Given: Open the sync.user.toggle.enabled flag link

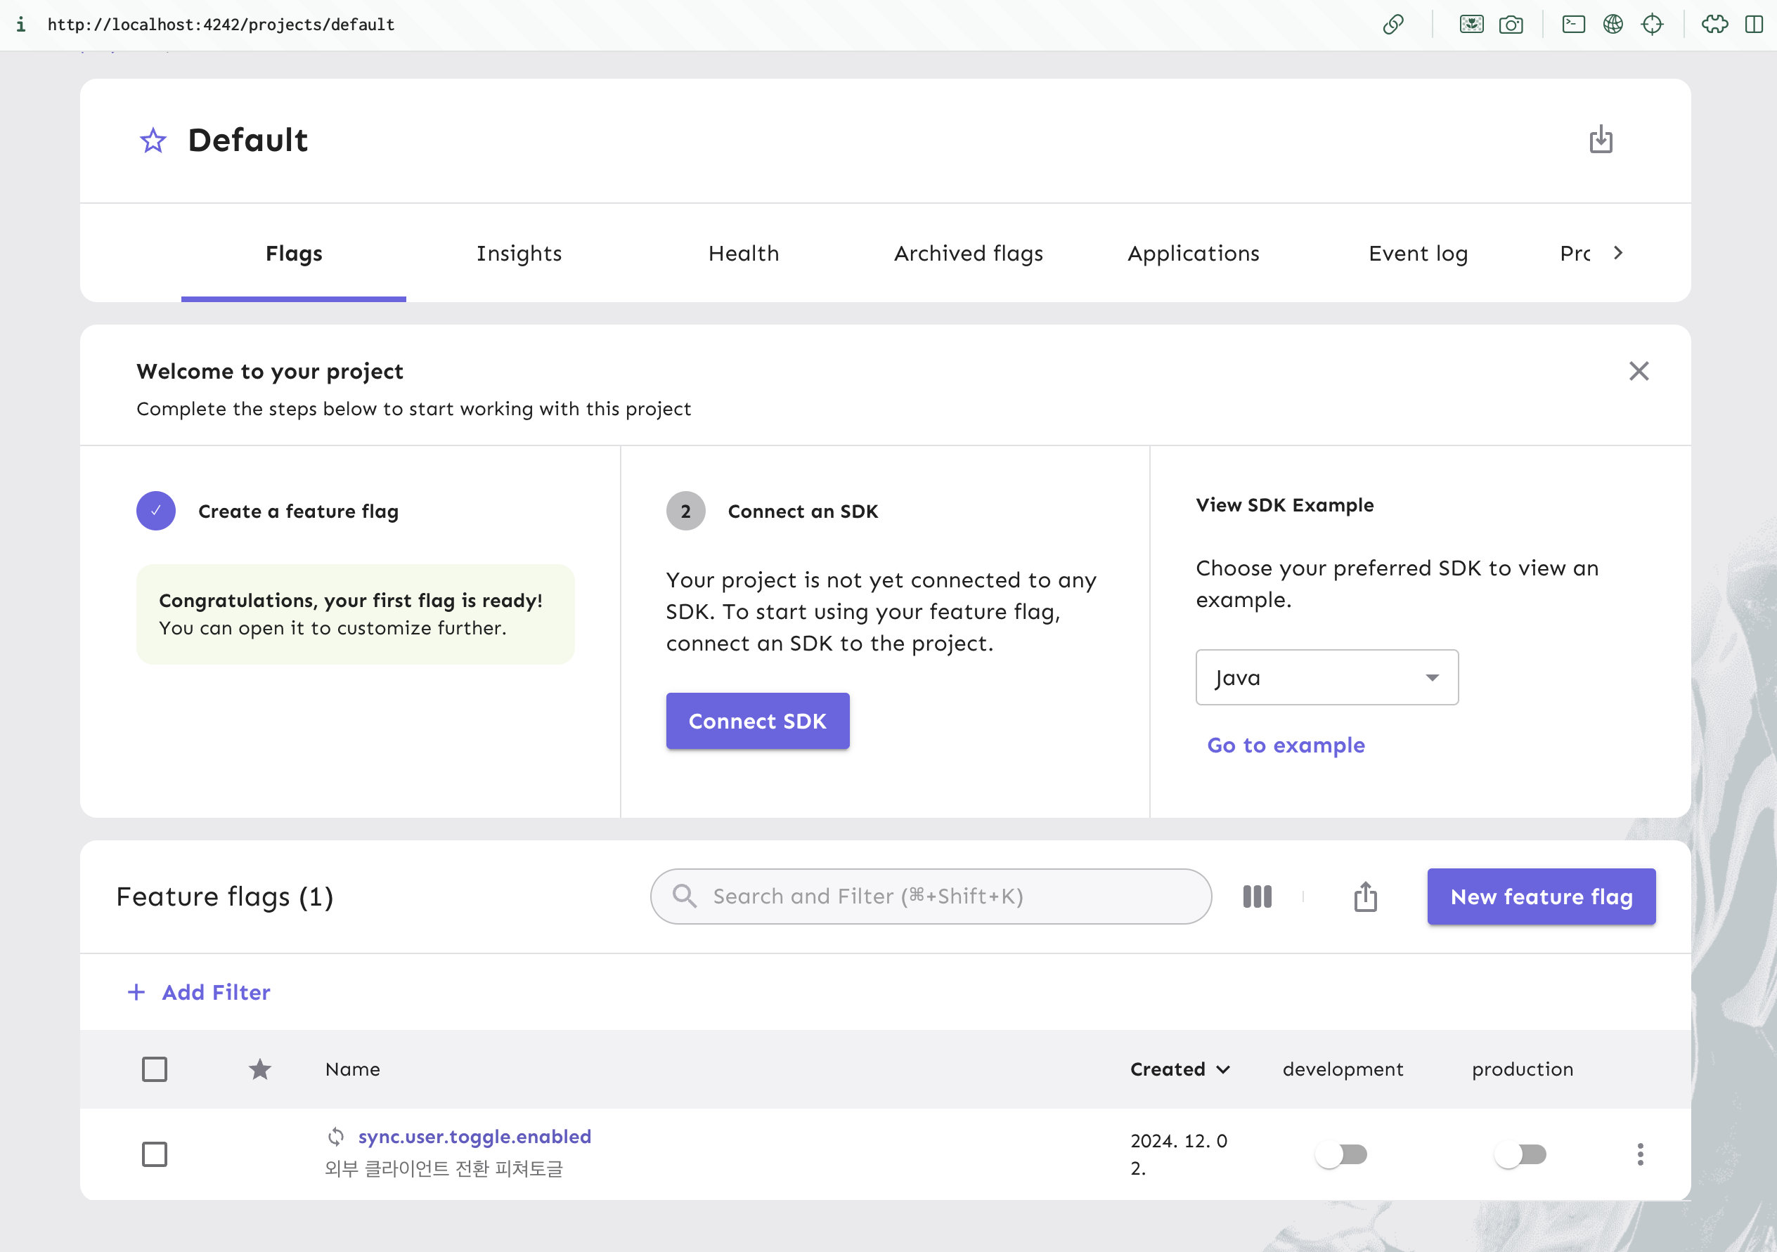Looking at the screenshot, I should (474, 1136).
